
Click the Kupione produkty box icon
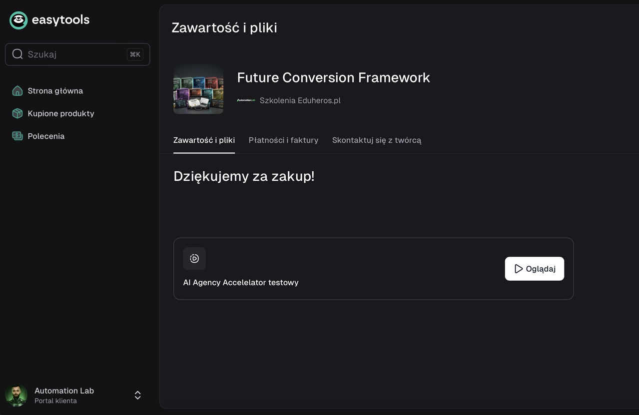coord(17,113)
